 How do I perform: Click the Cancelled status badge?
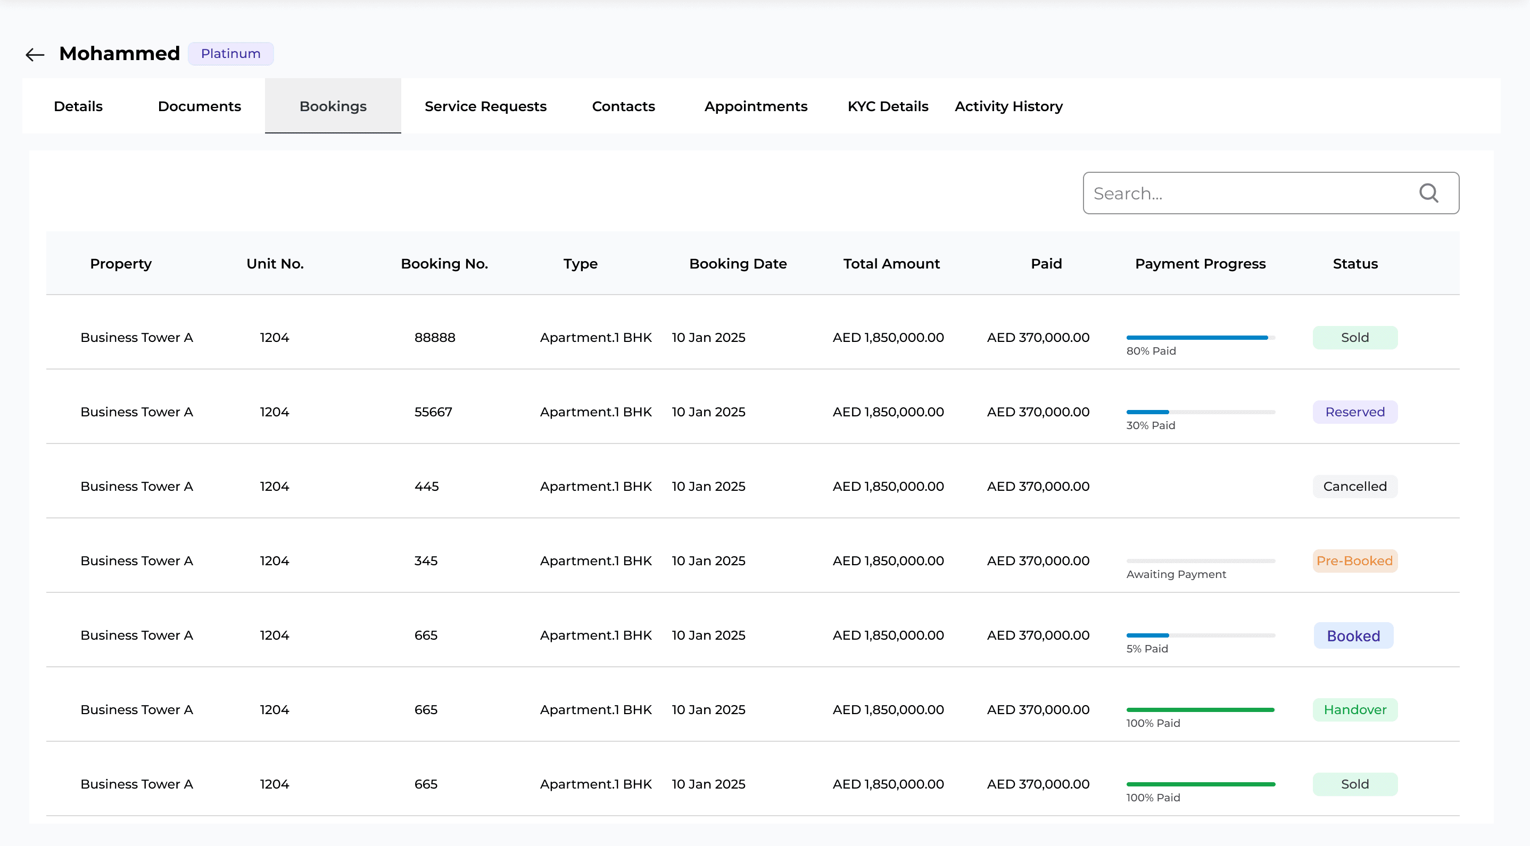(1355, 486)
